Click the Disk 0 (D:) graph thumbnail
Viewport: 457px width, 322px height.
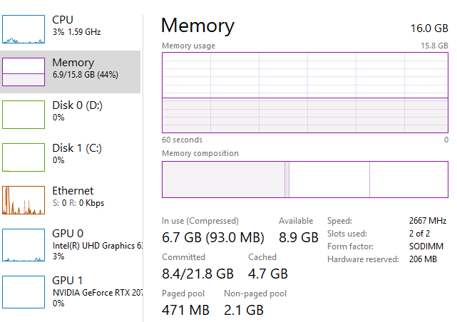tap(24, 114)
